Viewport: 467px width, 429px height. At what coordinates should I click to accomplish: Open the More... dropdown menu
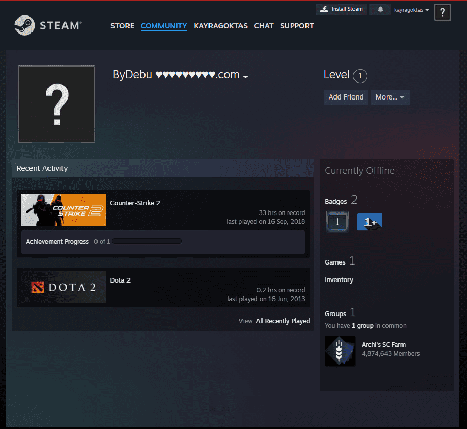pyautogui.click(x=390, y=97)
